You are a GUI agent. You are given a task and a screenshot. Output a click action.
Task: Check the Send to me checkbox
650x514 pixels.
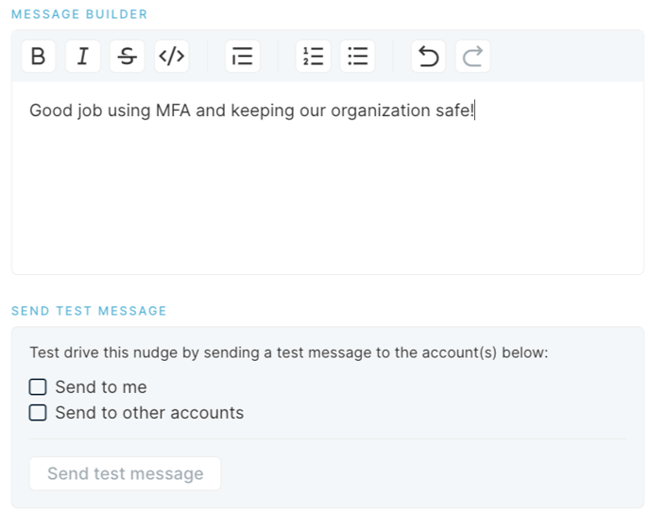[38, 386]
